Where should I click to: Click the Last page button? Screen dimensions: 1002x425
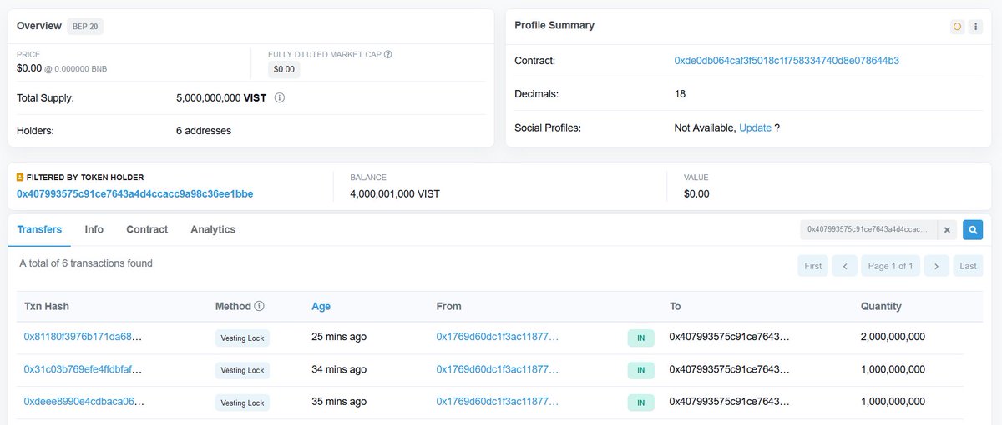tap(968, 266)
